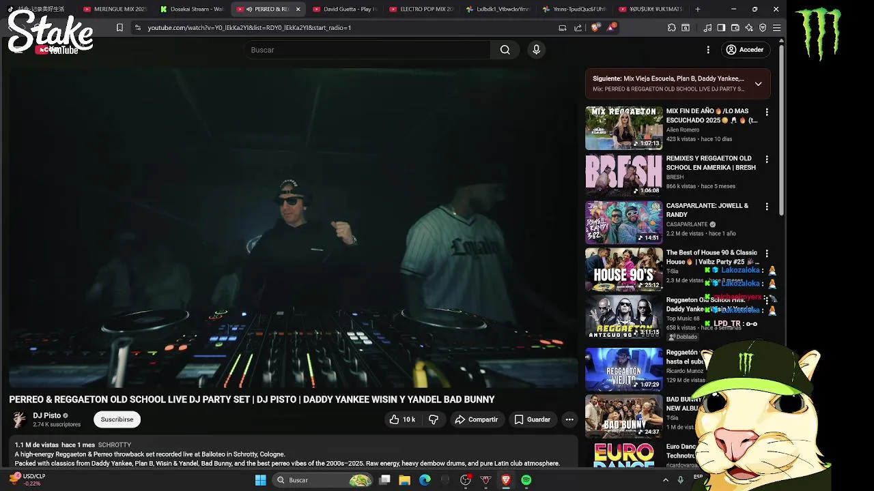This screenshot has width=874, height=491.
Task: Open Reggaeton Viejito thumbnail video
Action: click(x=624, y=369)
